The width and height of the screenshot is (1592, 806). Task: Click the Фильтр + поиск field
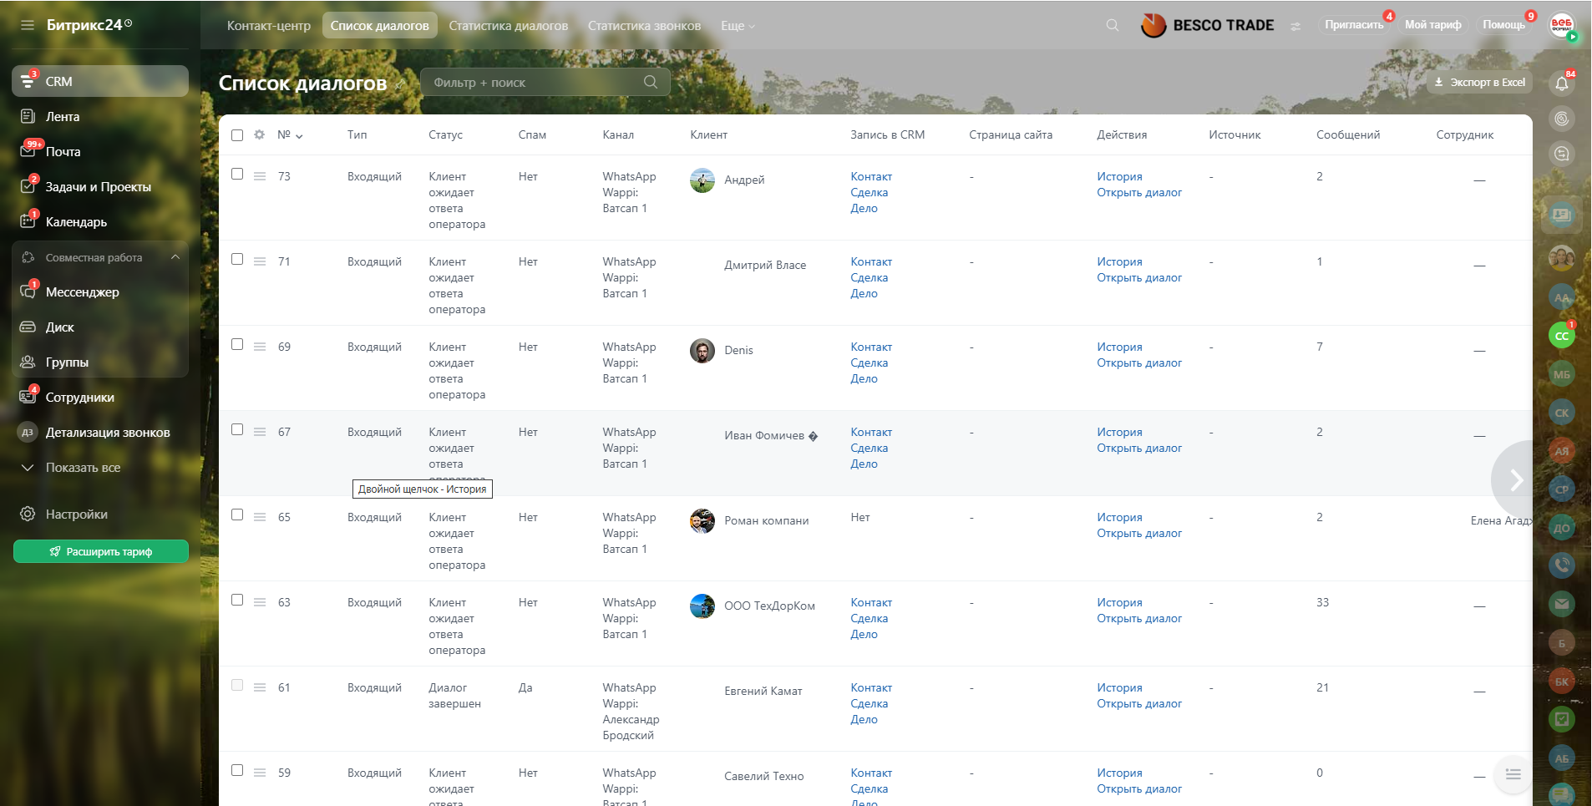535,83
